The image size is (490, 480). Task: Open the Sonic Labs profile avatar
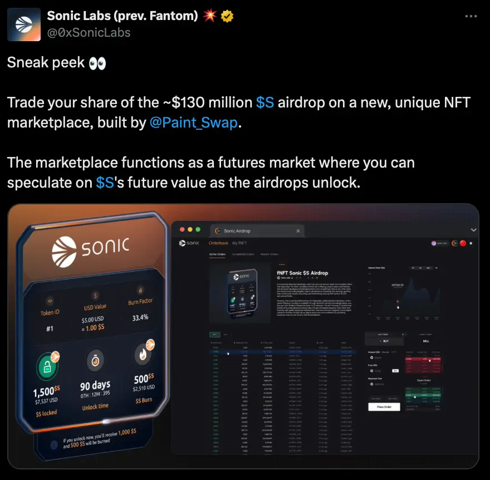pyautogui.click(x=24, y=25)
